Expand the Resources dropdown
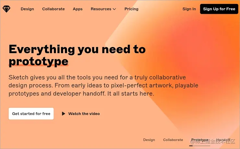 pyautogui.click(x=103, y=9)
